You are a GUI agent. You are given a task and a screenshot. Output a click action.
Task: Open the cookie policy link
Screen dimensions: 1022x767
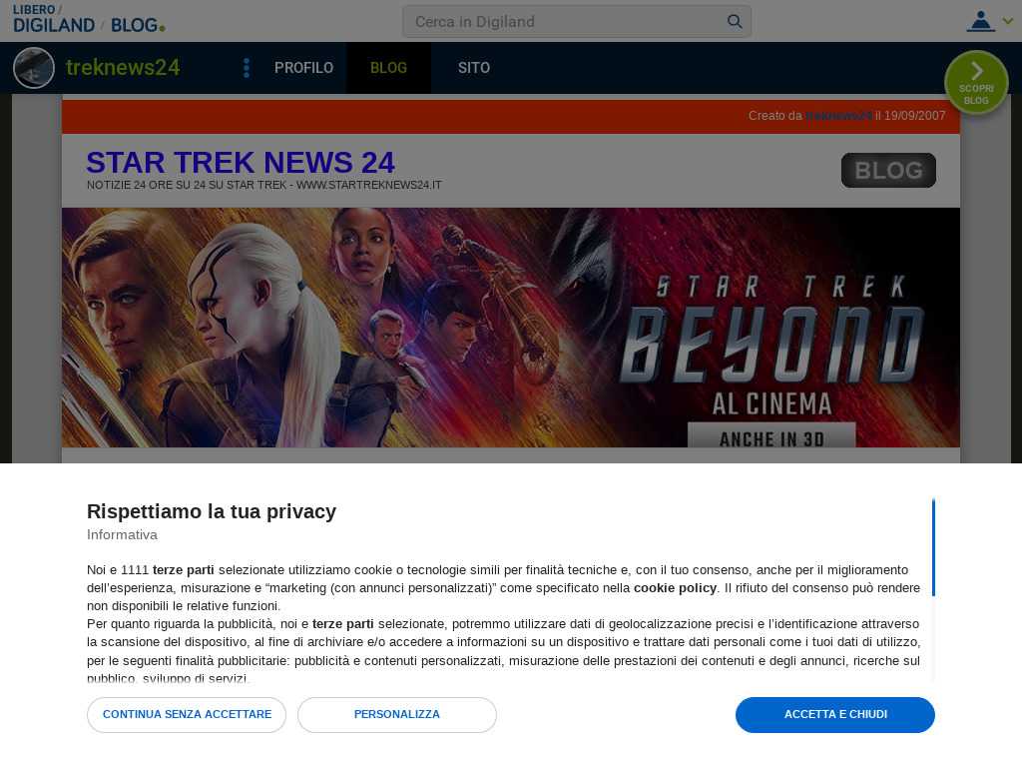coord(675,588)
